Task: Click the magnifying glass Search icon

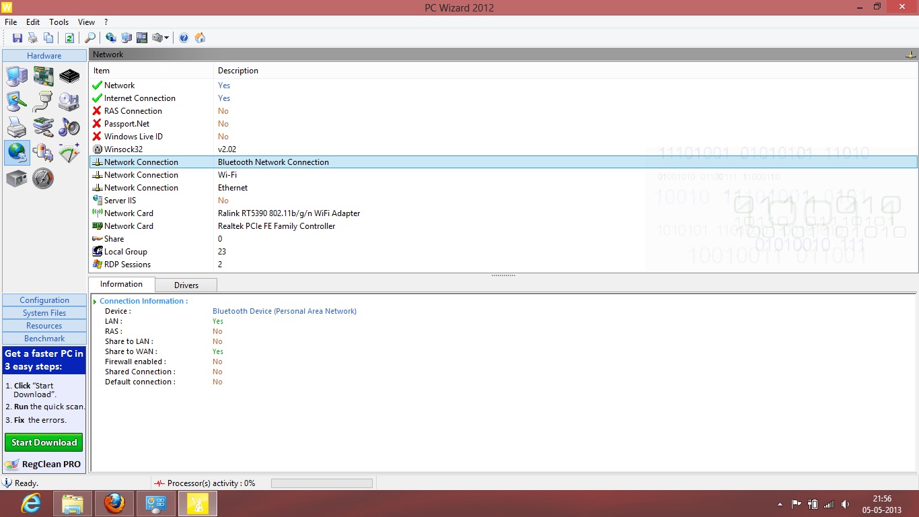Action: [90, 38]
